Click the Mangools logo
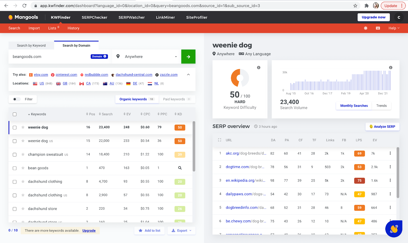The image size is (408, 243). click(x=23, y=17)
